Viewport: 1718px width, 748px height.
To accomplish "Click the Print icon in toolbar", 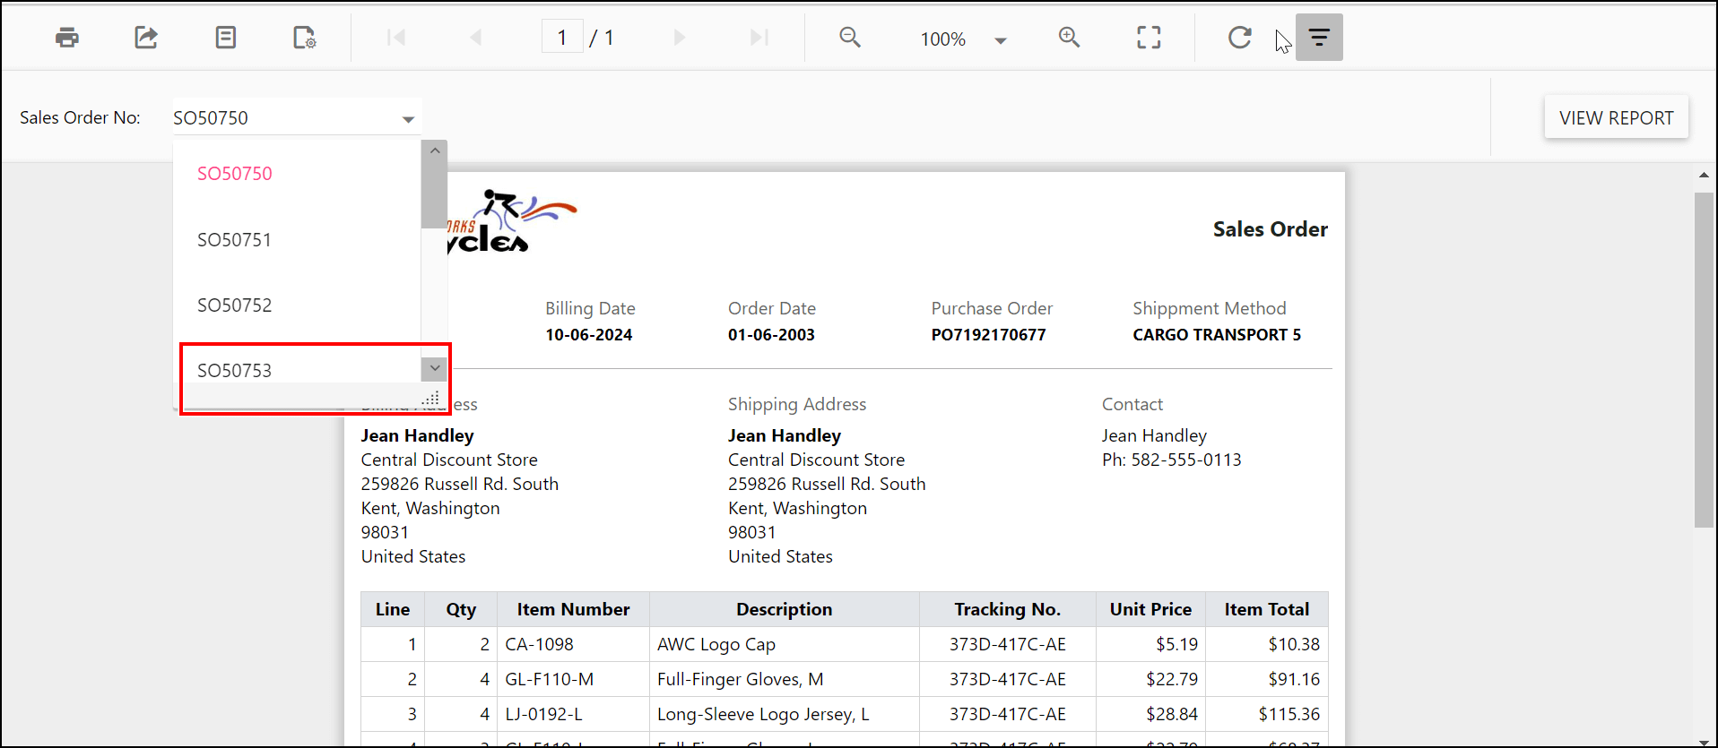I will [x=67, y=38].
